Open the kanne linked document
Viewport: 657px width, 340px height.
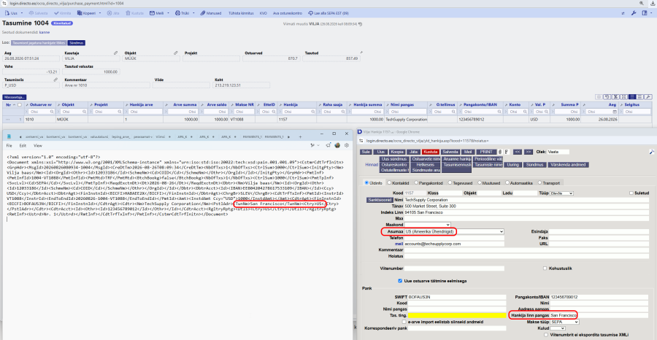point(45,32)
